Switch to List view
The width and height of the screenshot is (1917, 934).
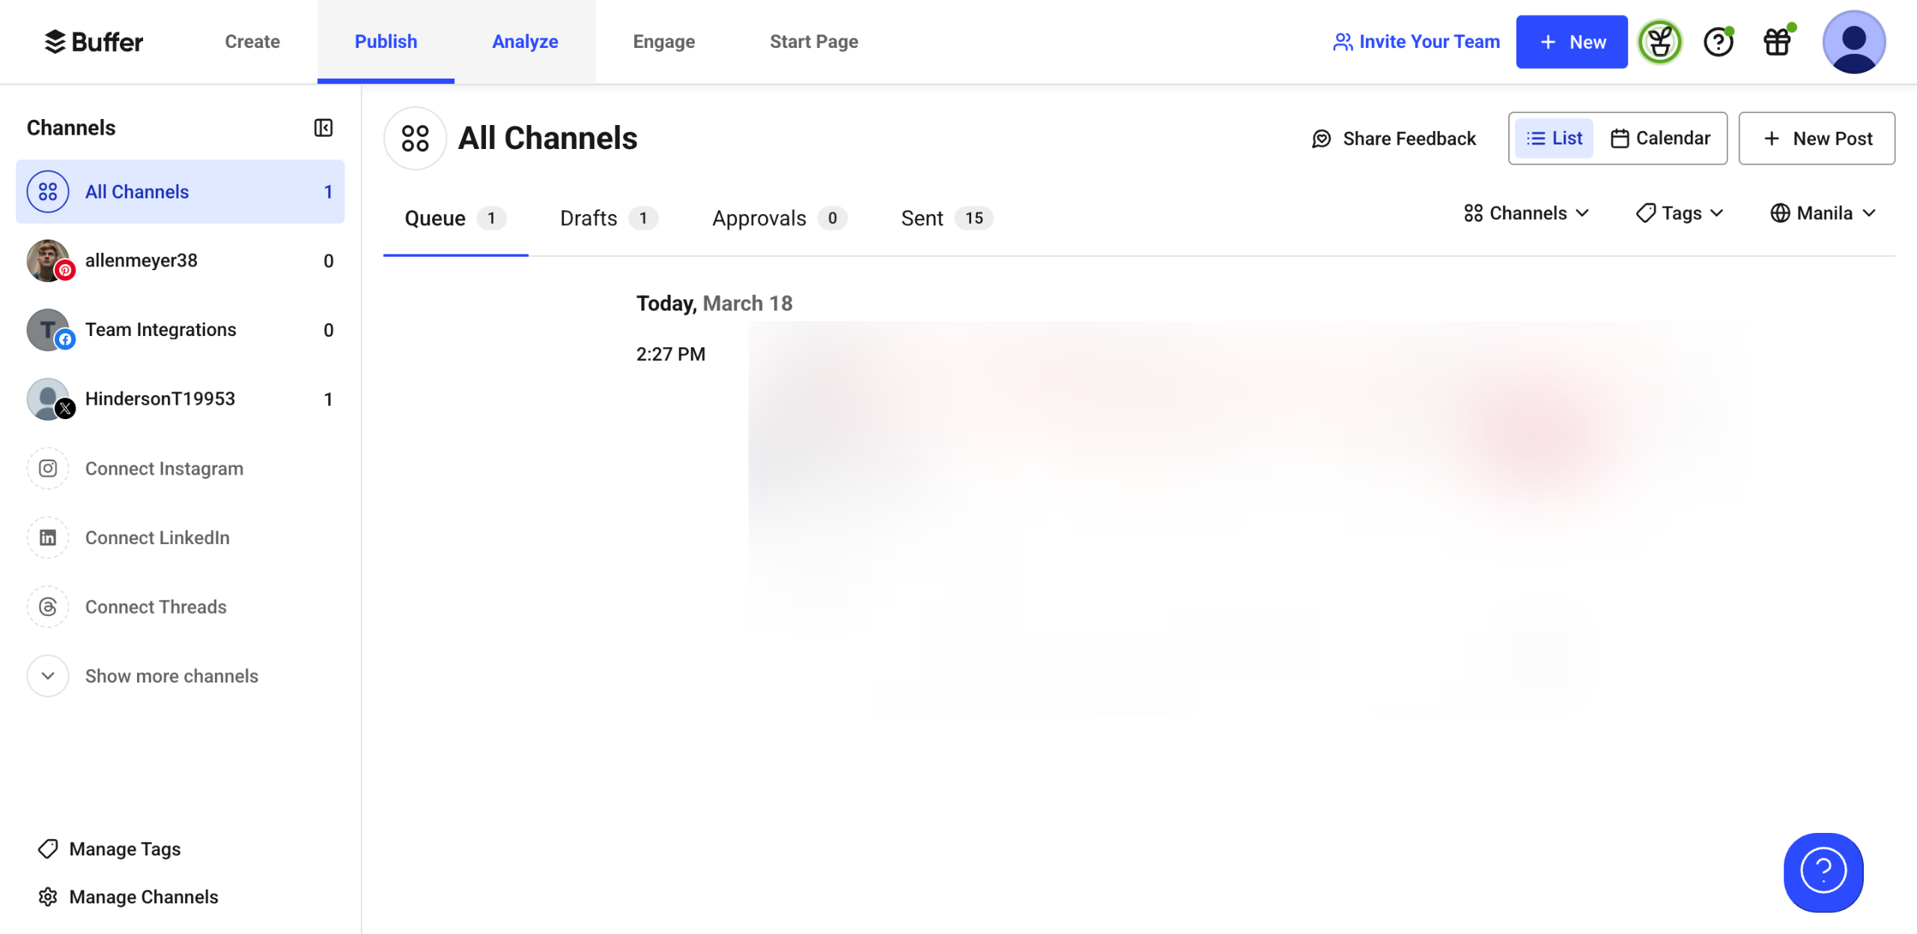pyautogui.click(x=1554, y=138)
